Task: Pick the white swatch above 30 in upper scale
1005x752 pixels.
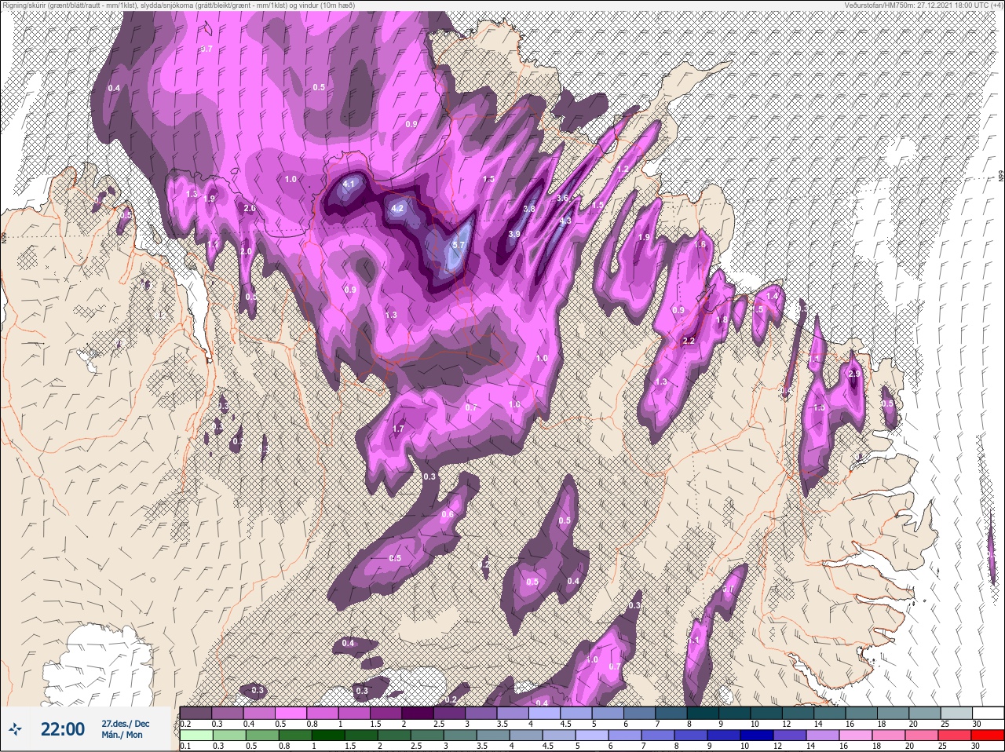Action: pyautogui.click(x=987, y=713)
